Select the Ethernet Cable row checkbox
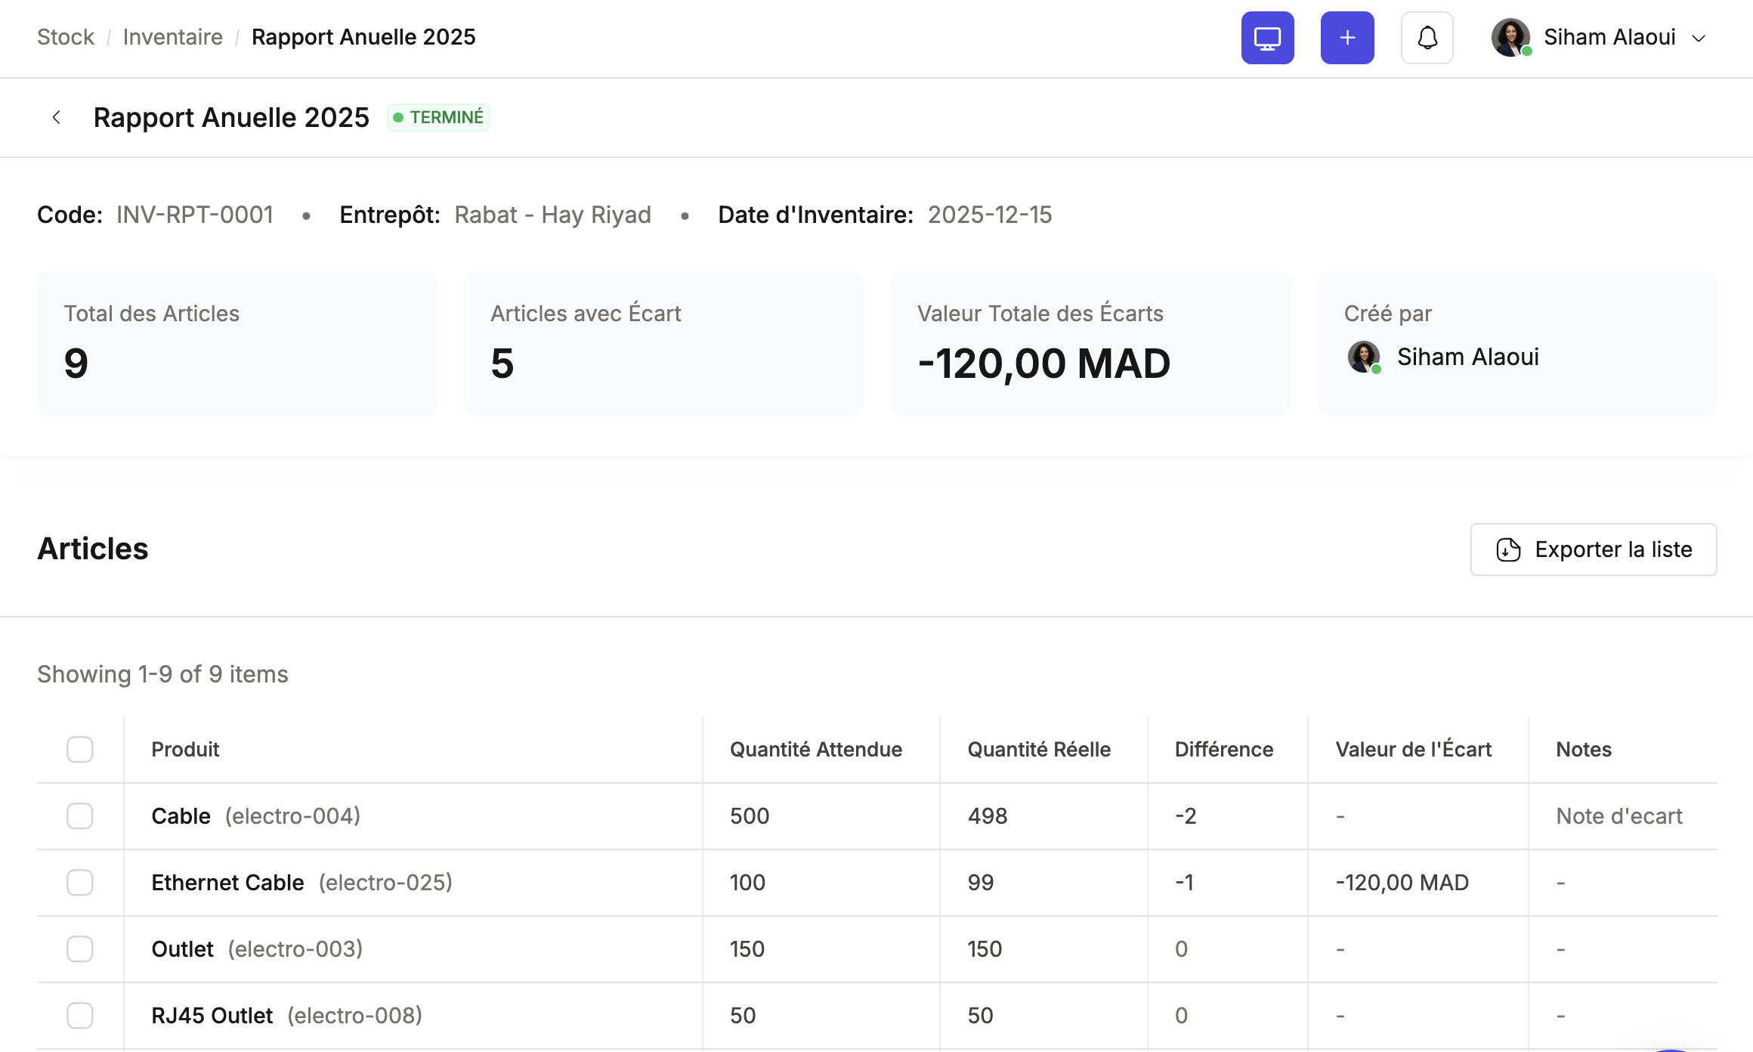 tap(80, 883)
